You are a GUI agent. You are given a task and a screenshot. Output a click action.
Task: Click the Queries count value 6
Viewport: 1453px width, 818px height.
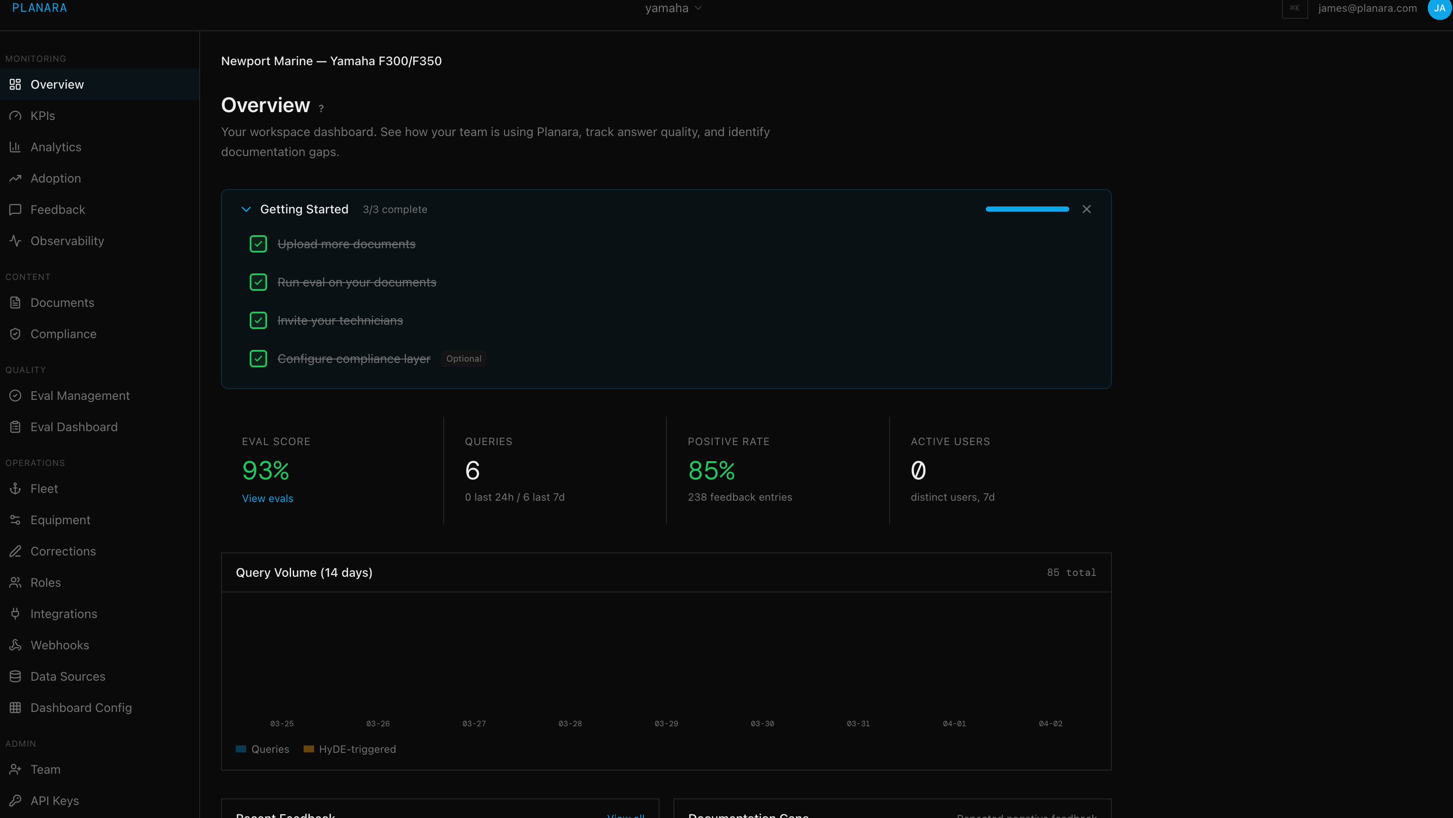[x=472, y=470]
